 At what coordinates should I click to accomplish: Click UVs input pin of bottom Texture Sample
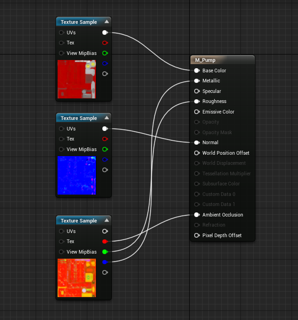click(62, 231)
